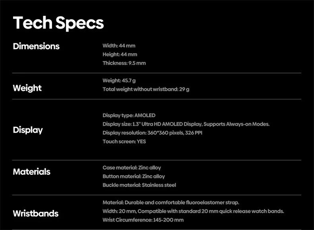Select total weight without wristband text
Image resolution: width=314 pixels, height=230 pixels.
[146, 89]
